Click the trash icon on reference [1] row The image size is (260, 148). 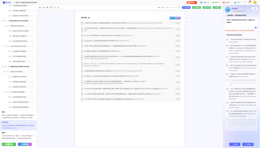tap(179, 23)
